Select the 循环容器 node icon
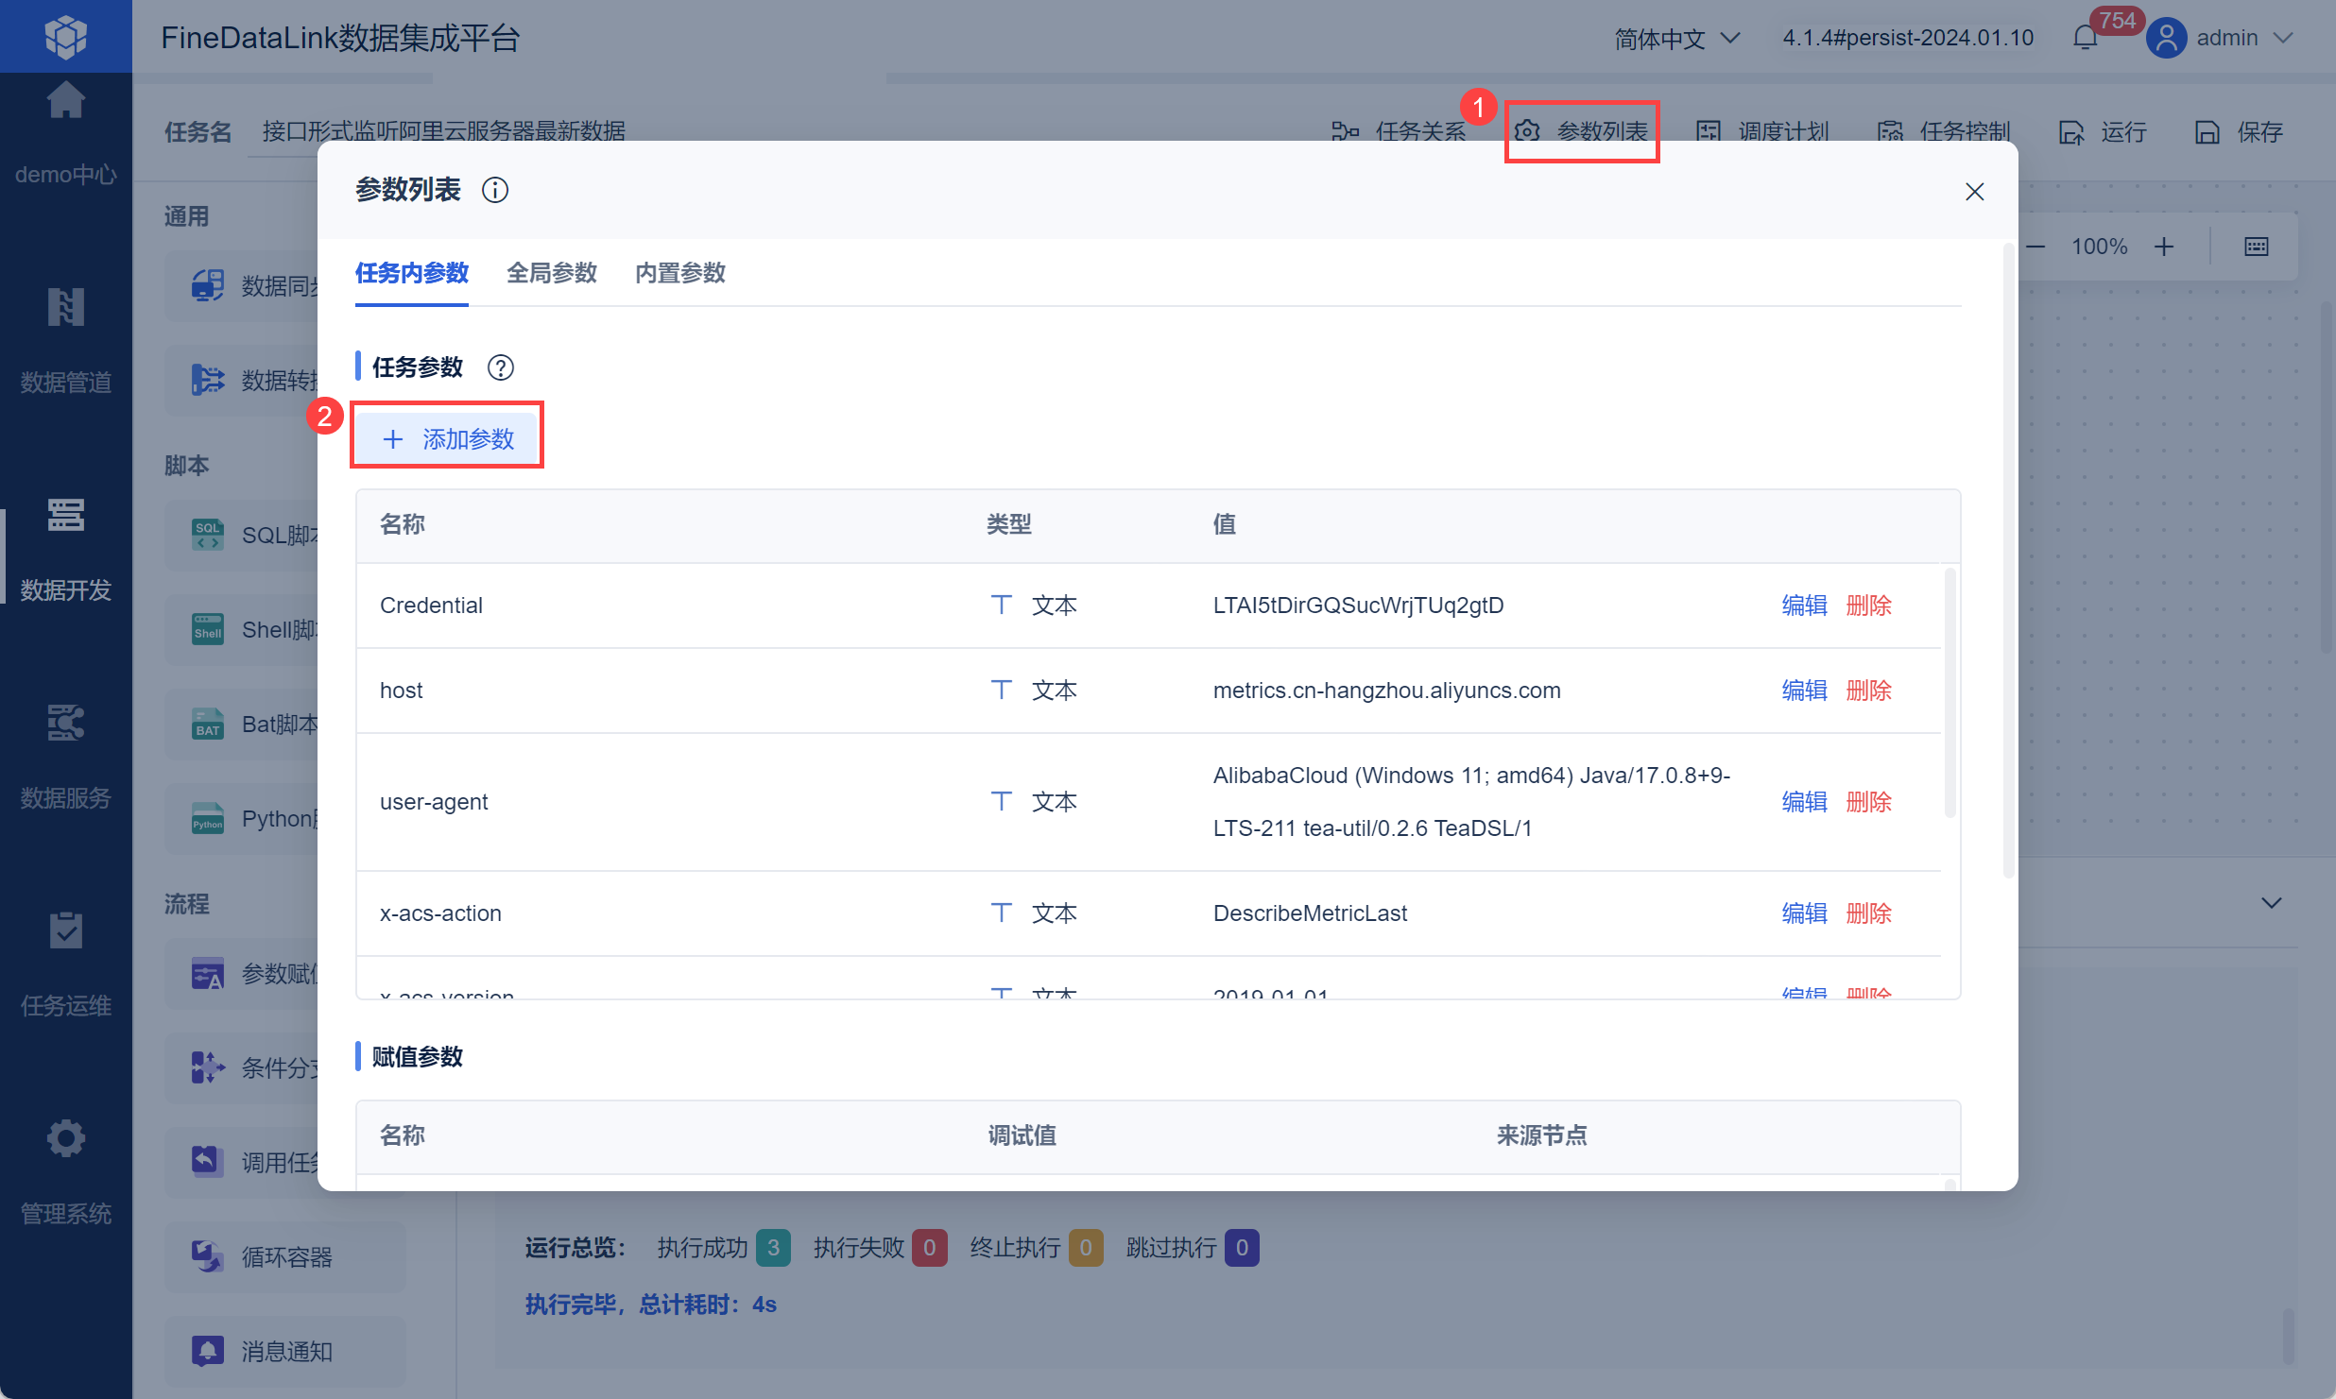Screen dimensions: 2336x1399 point(208,1256)
